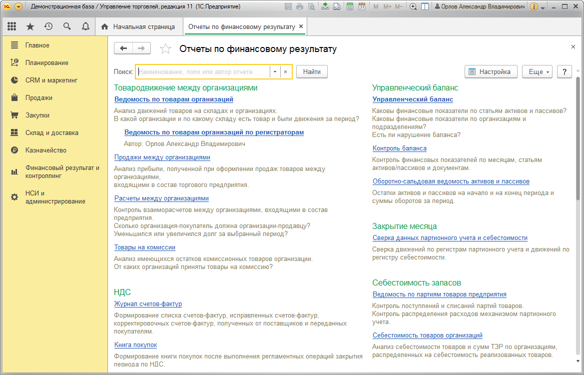Image resolution: width=584 pixels, height=375 pixels.
Task: Switch to the Начальная страница tab
Action: 139,27
